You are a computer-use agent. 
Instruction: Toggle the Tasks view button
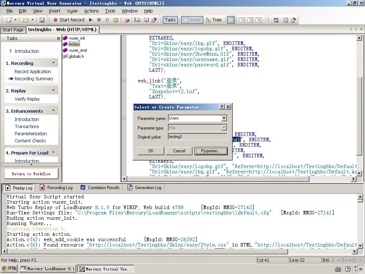pos(170,20)
